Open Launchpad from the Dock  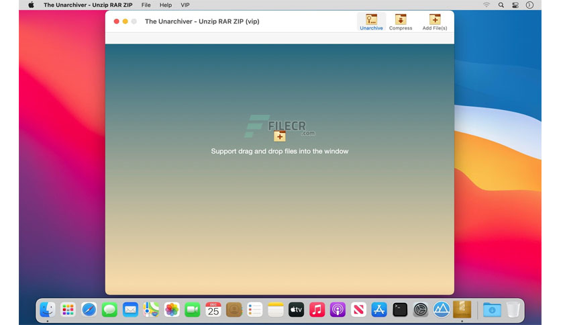tap(68, 310)
